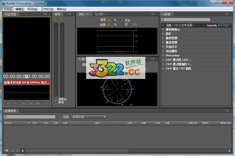Click the '+!' marker button in transport controls
The width and height of the screenshot is (235, 156).
pos(45,103)
